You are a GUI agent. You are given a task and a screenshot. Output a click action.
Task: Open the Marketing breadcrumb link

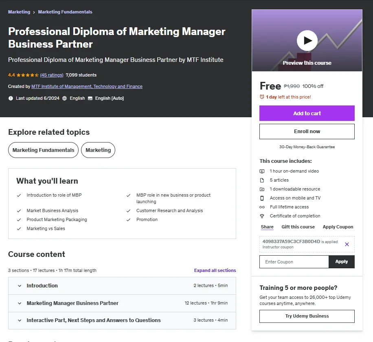[x=19, y=12]
